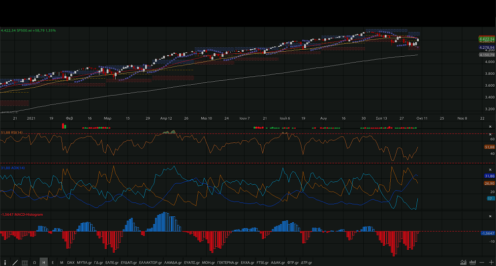Image resolution: width=496 pixels, height=266 pixels.
Task: Open the DAX symbol tab
Action: click(71, 263)
